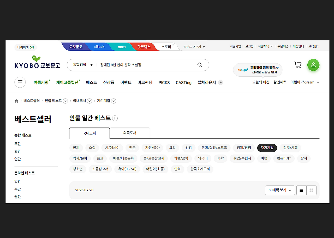
Task: Open the 할인혜택 link
Action: pyautogui.click(x=280, y=82)
